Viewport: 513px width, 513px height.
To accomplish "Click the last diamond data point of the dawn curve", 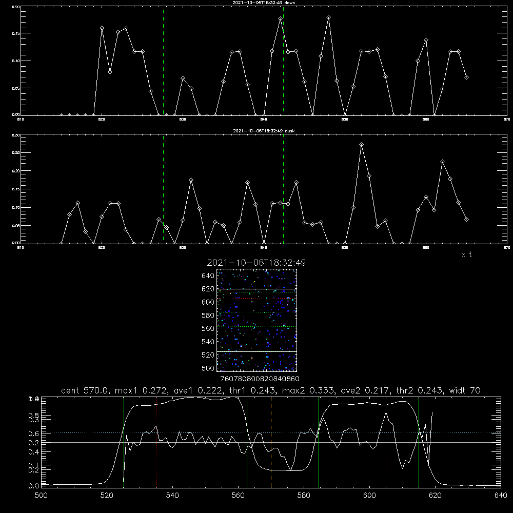I will [466, 77].
